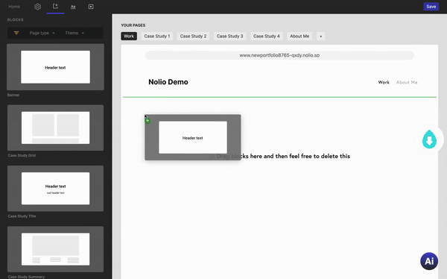
Task: Click the Nolio Demo site title
Action: click(168, 82)
